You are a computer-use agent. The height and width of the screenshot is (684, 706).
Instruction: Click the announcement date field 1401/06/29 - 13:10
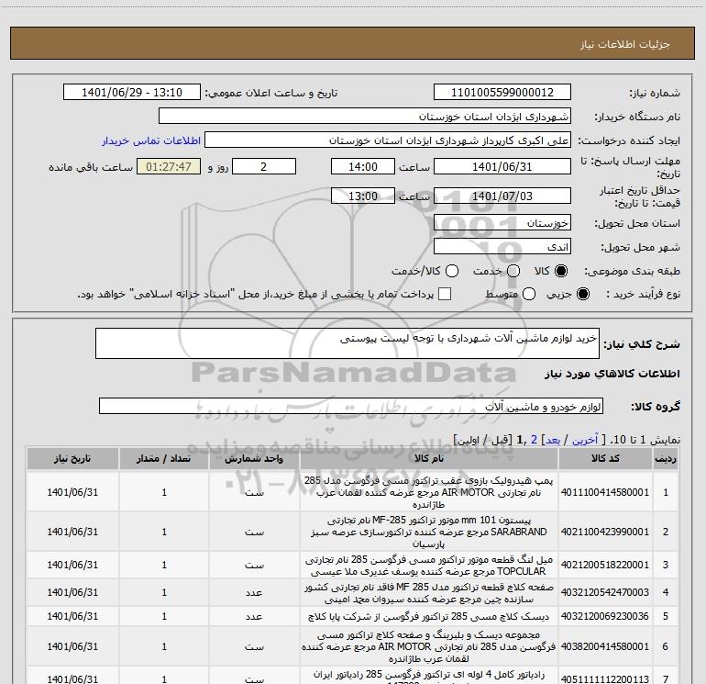coord(132,93)
